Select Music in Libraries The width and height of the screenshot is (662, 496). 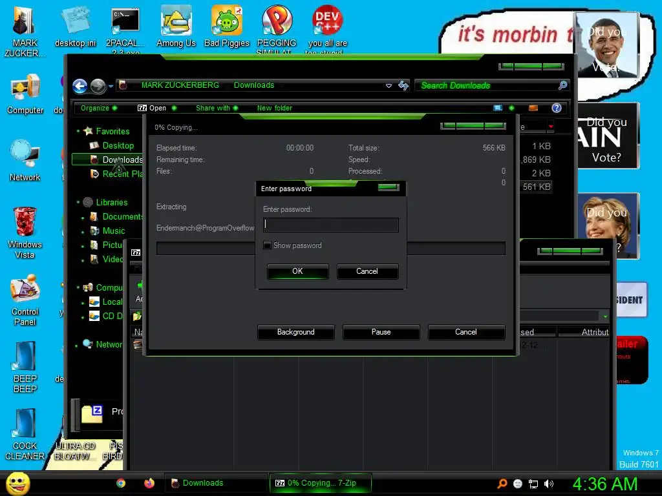[108, 231]
